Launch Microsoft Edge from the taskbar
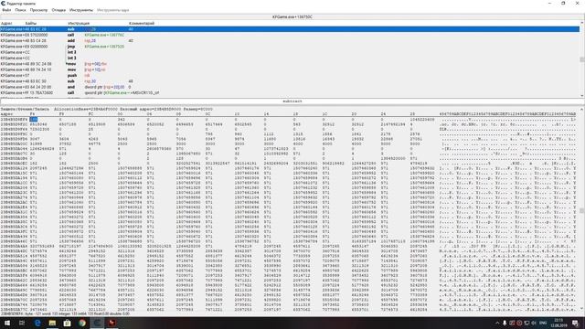 pyautogui.click(x=37, y=323)
